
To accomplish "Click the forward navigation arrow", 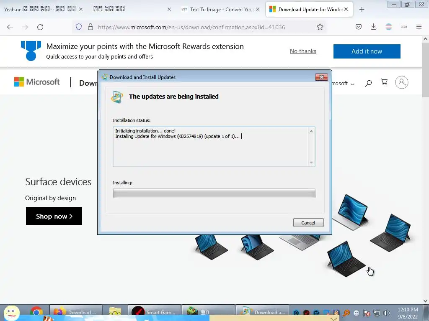I will pos(25,27).
